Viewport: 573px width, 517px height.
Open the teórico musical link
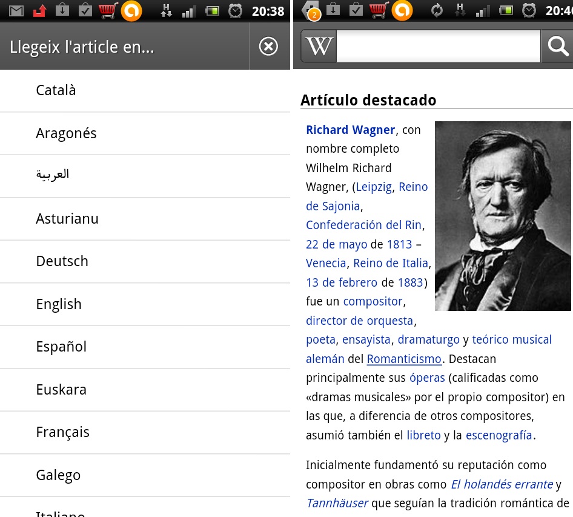click(512, 339)
